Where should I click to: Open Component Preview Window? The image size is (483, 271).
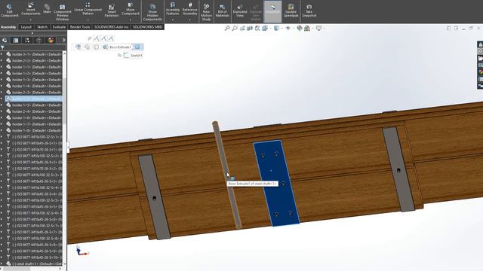coord(62,13)
